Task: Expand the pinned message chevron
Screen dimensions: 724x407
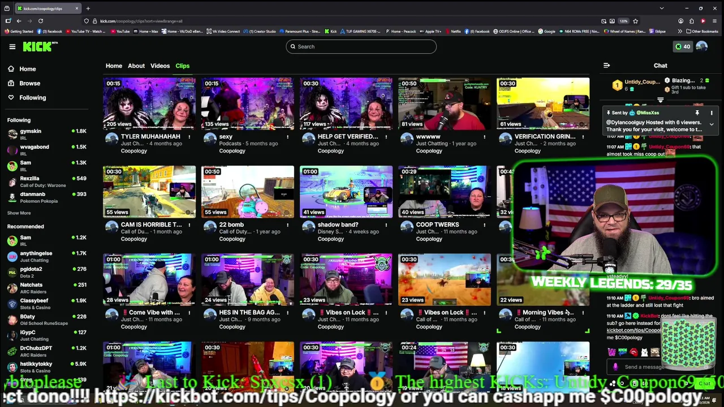Action: [x=712, y=124]
